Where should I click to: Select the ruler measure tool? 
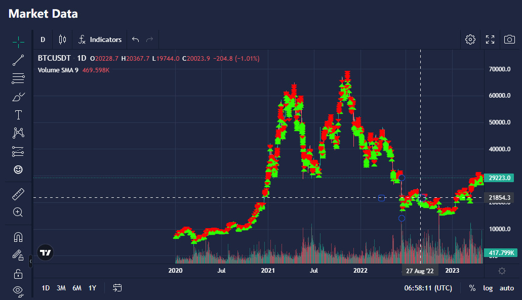18,194
